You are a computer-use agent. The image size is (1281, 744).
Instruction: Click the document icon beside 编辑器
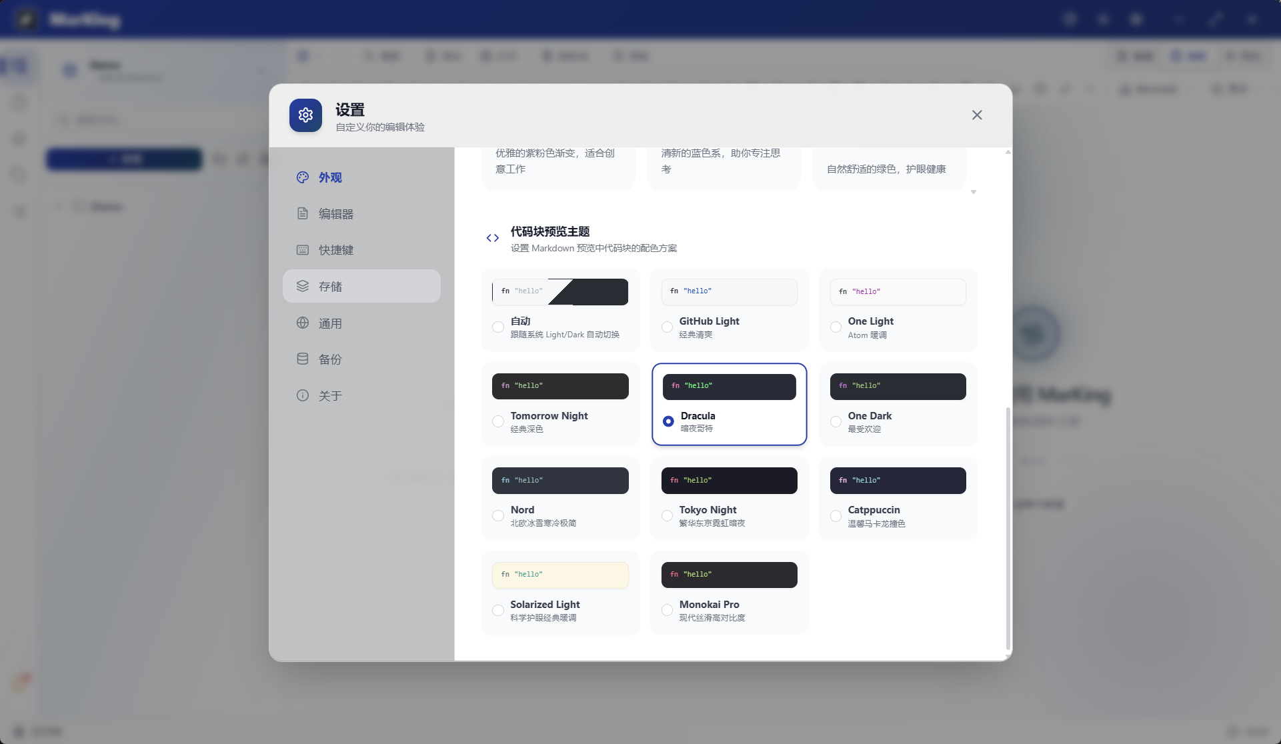tap(303, 213)
